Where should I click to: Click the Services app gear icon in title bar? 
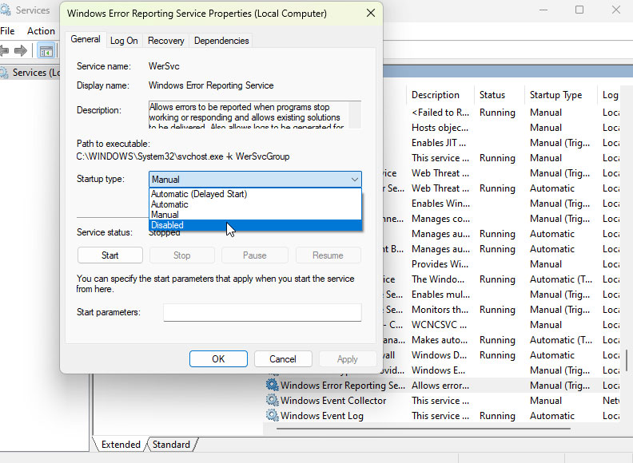coord(6,10)
